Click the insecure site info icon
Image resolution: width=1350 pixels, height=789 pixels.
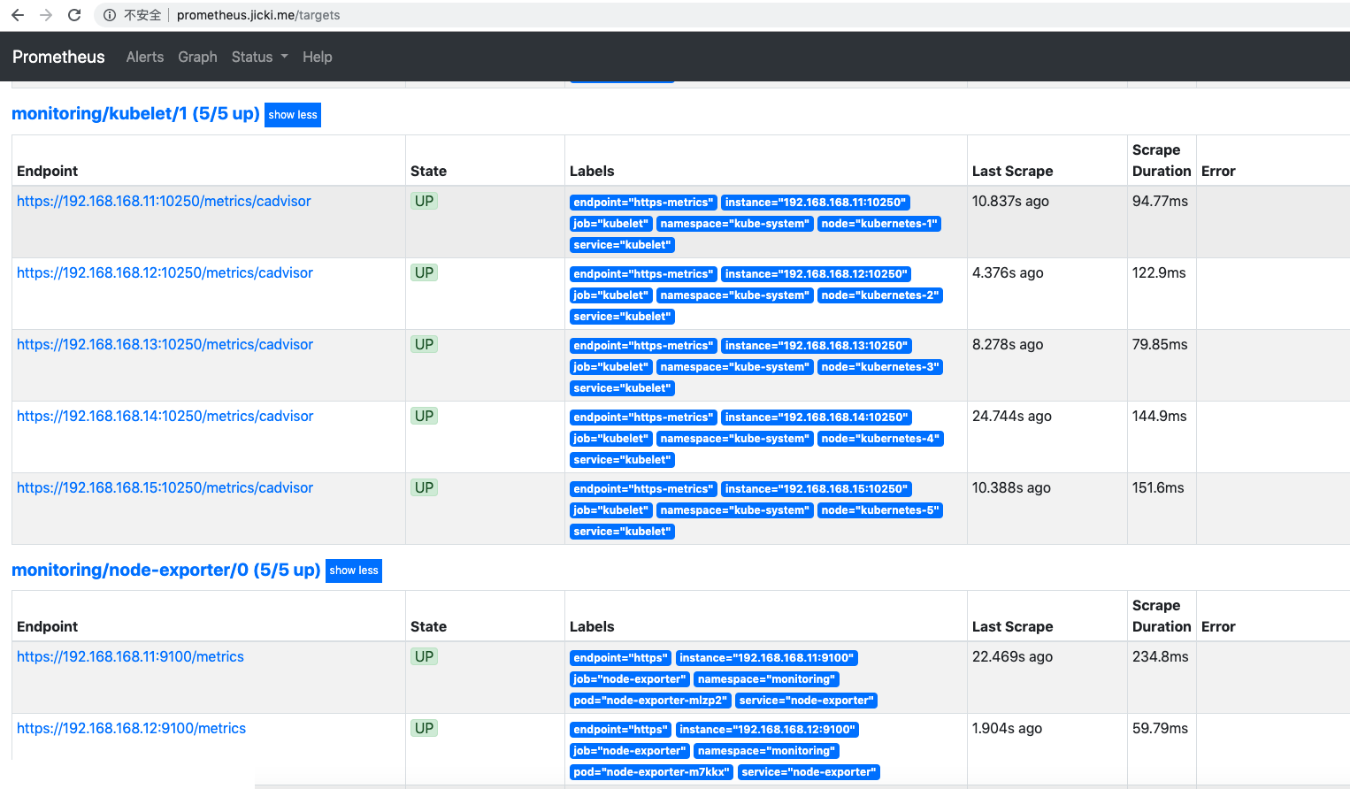click(x=110, y=15)
